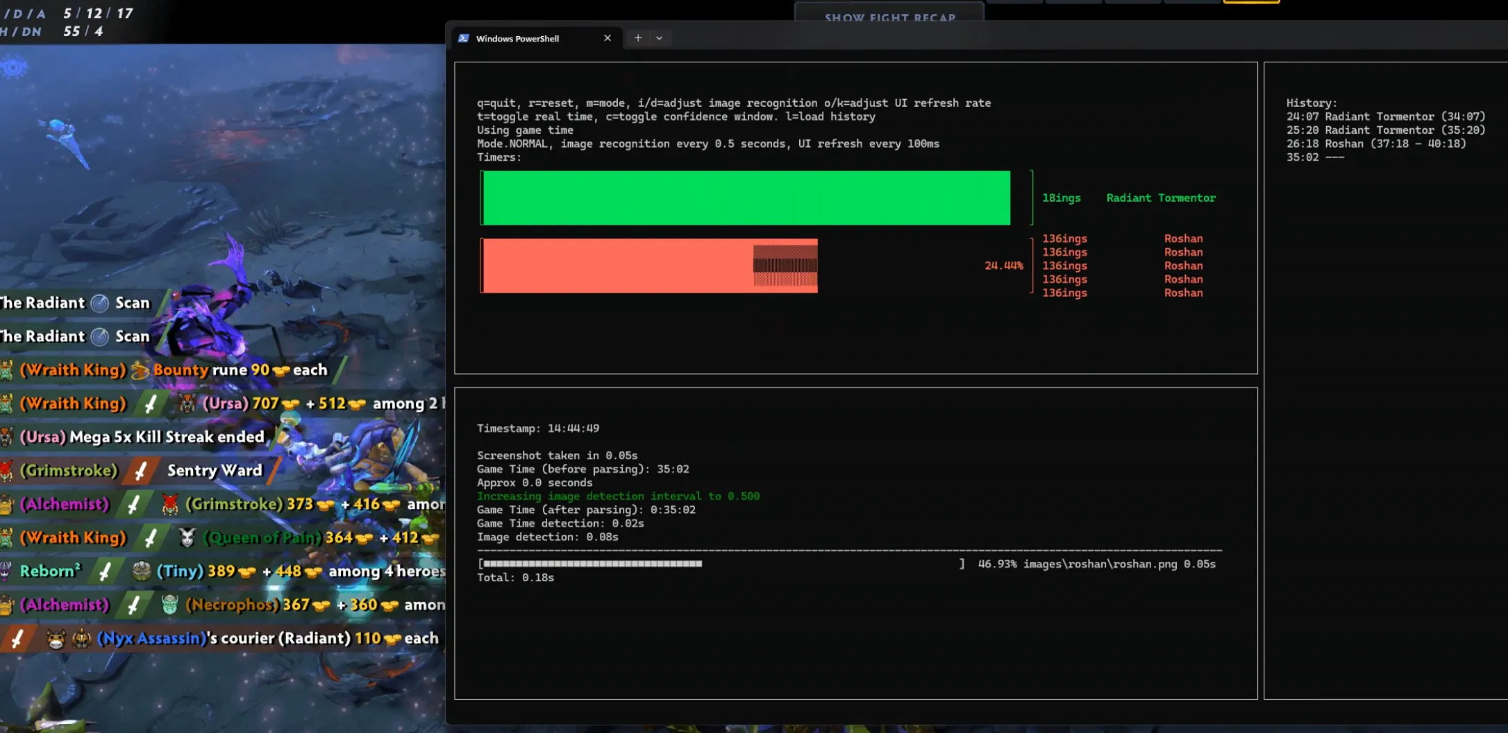This screenshot has height=733, width=1508.
Task: Click the Scan icon in second Radiant row
Action: click(100, 336)
